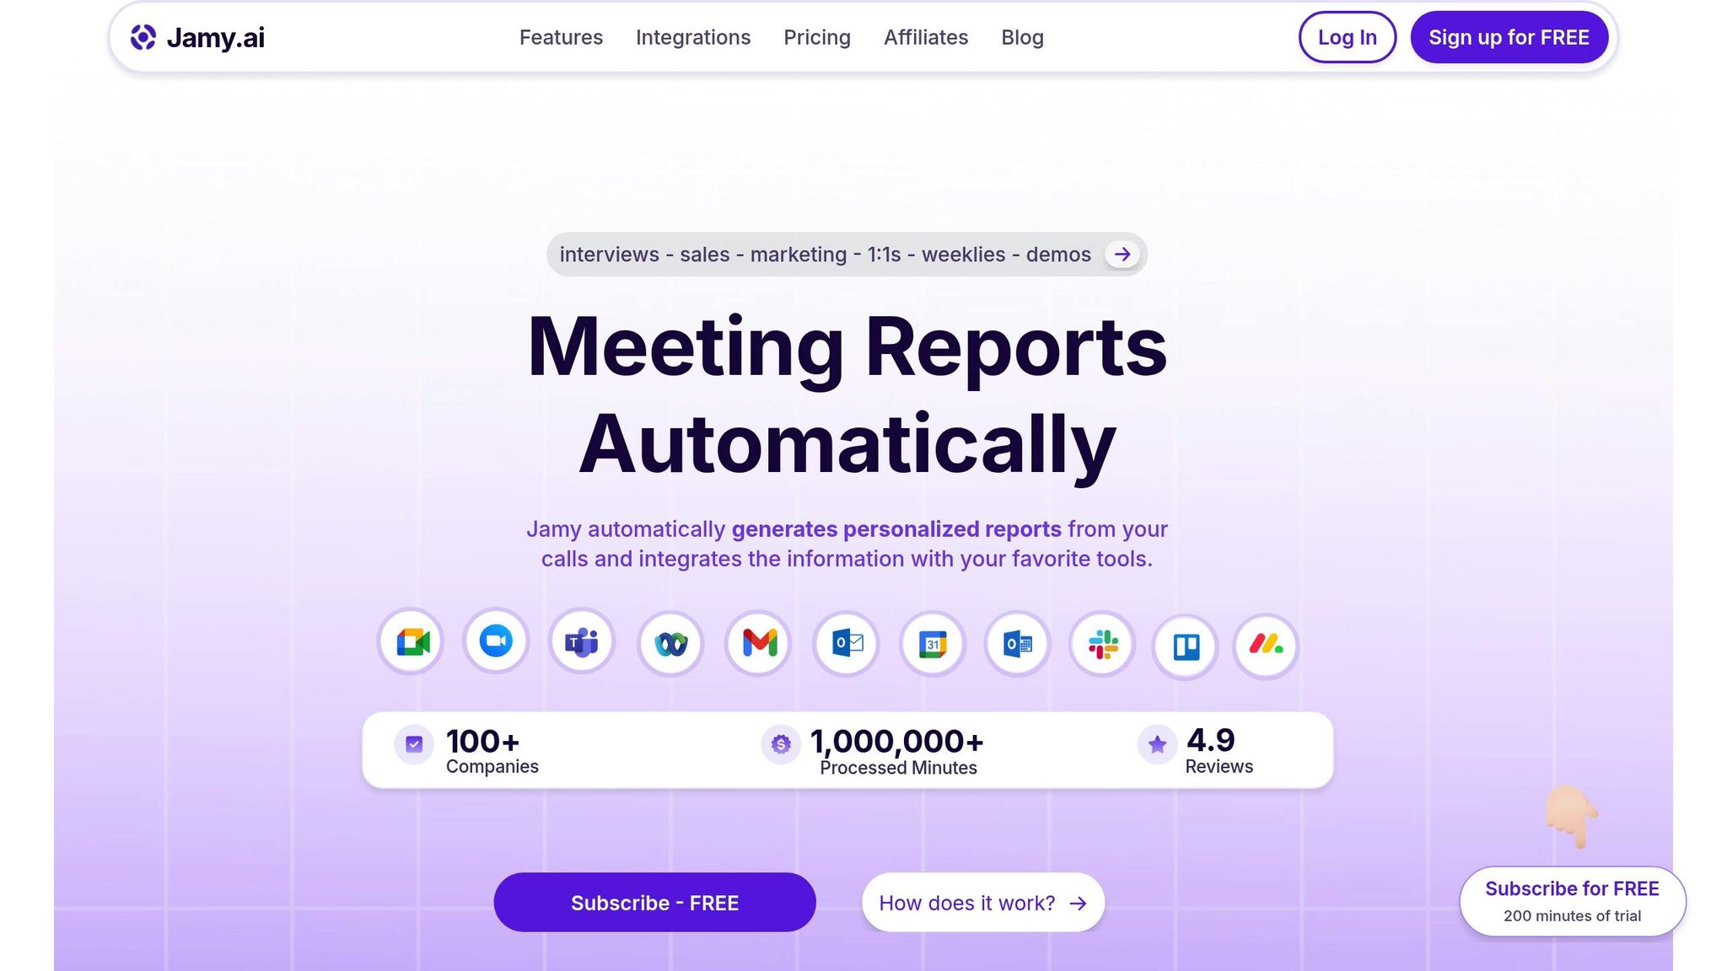
Task: Click the Gmail integration icon
Action: coord(759,643)
